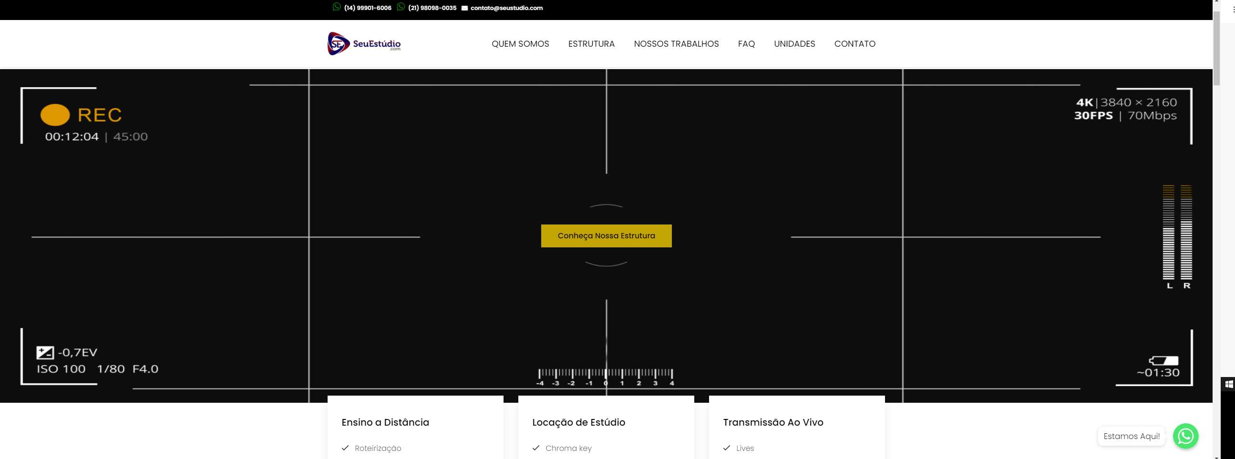Open the CONTATO menu link
This screenshot has width=1235, height=459.
854,44
